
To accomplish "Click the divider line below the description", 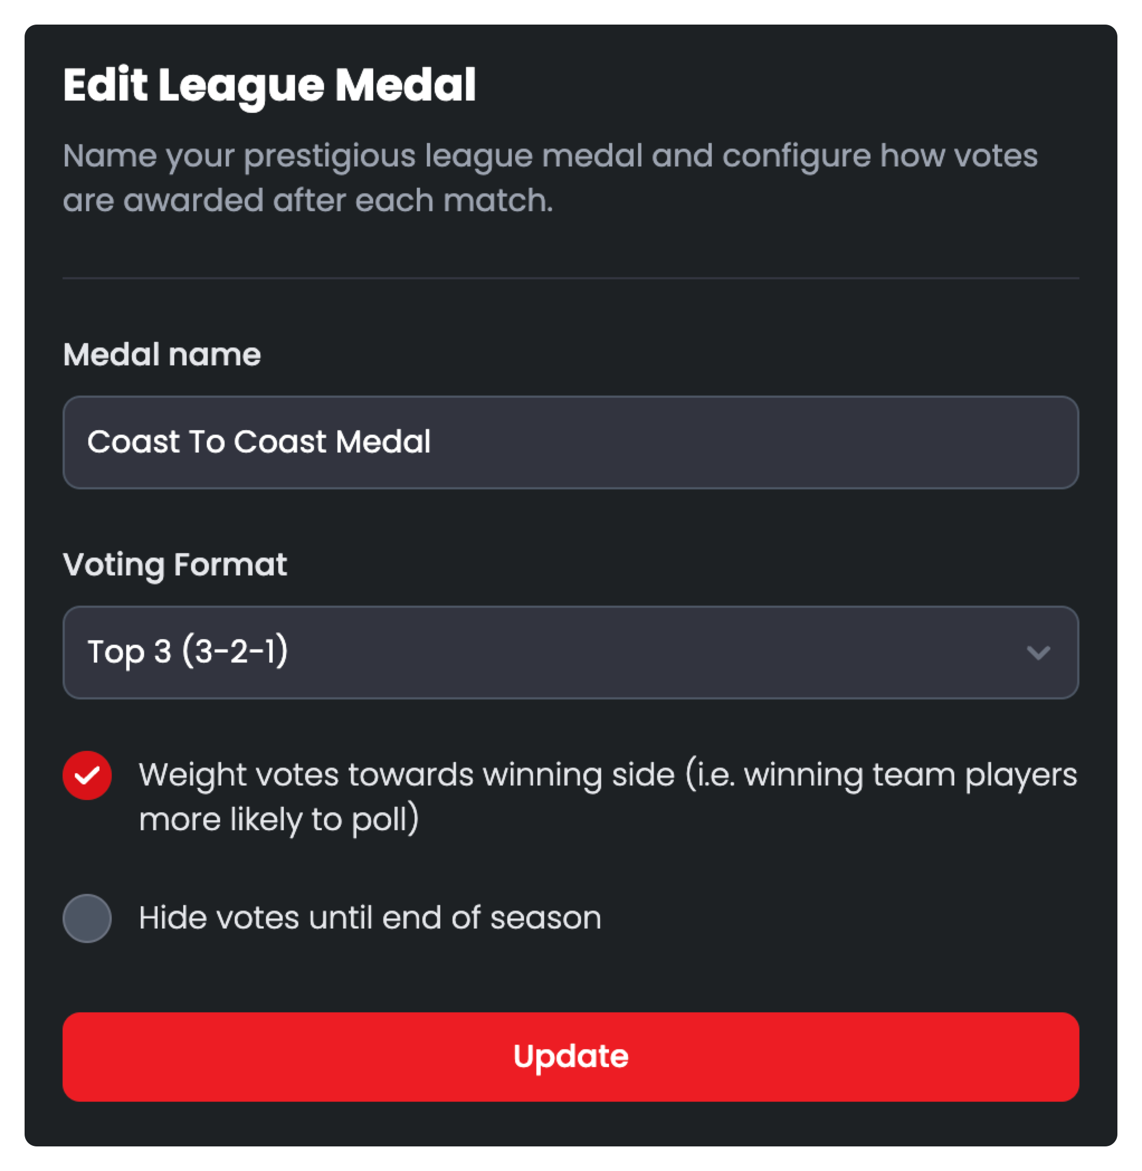I will [x=570, y=278].
